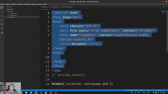Open the Atteindre menu
Screen dimensions: 168x94
(x=27, y=4)
